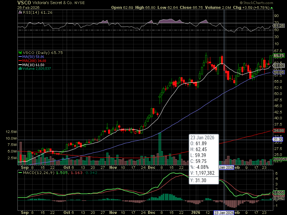287x215 pixels.
Task: Click the red 1.163 value in MACD legend
Action: click(77, 173)
